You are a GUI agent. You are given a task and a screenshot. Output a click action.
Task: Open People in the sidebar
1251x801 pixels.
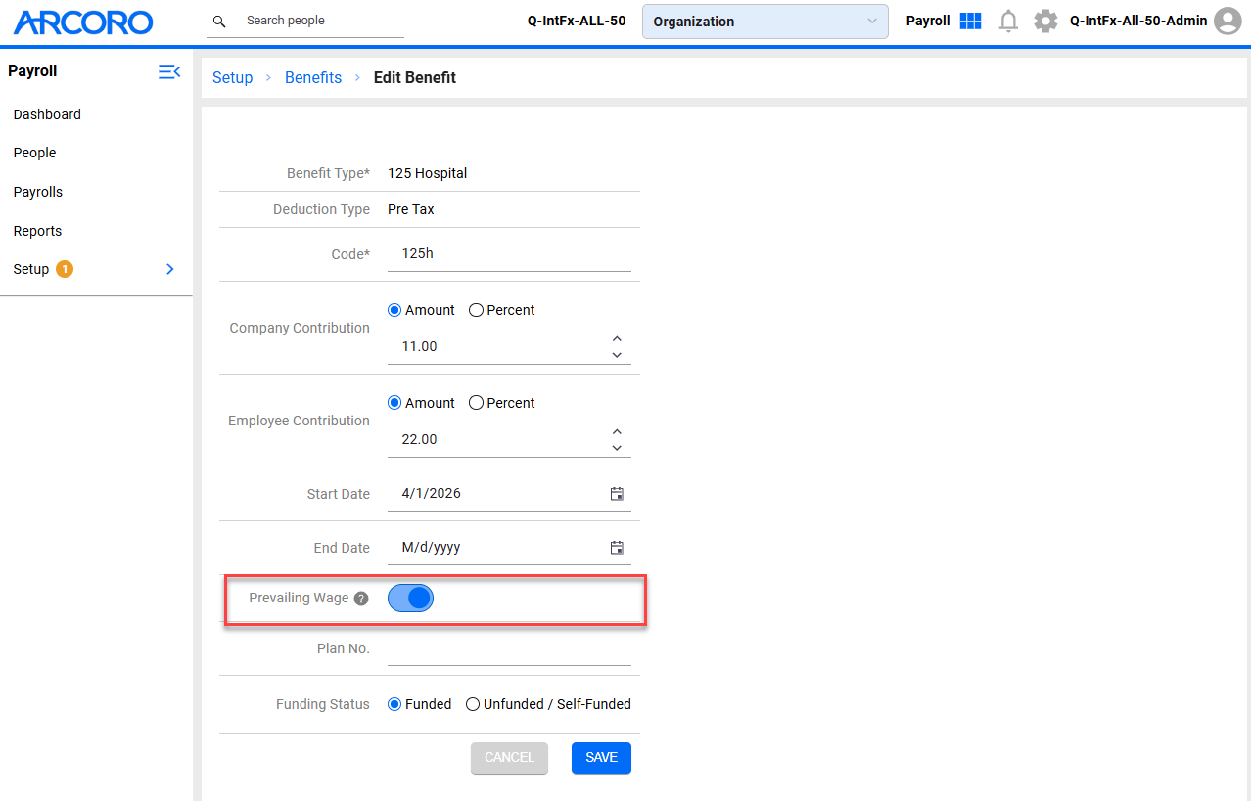click(35, 153)
